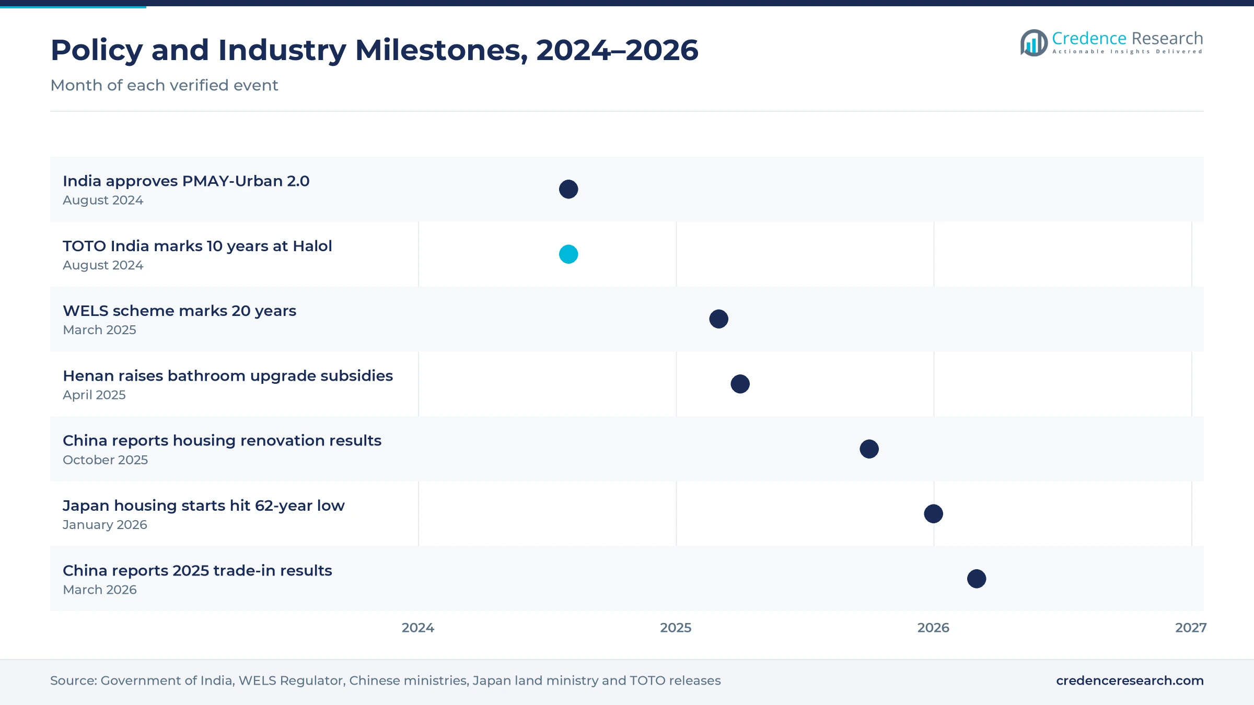The height and width of the screenshot is (705, 1254).
Task: Click the 2025 axis label
Action: click(x=676, y=628)
